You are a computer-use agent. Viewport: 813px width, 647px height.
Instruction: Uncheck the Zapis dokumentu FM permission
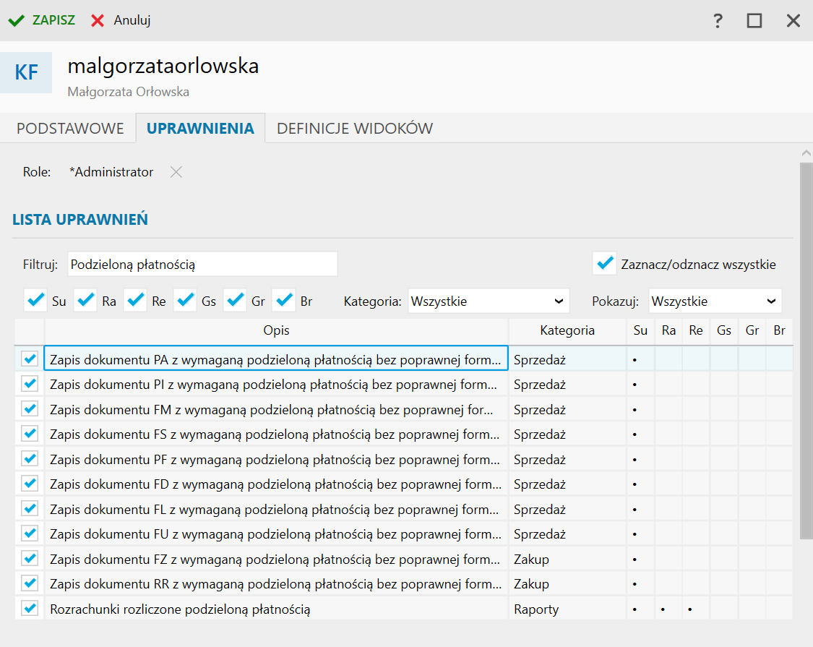point(30,409)
